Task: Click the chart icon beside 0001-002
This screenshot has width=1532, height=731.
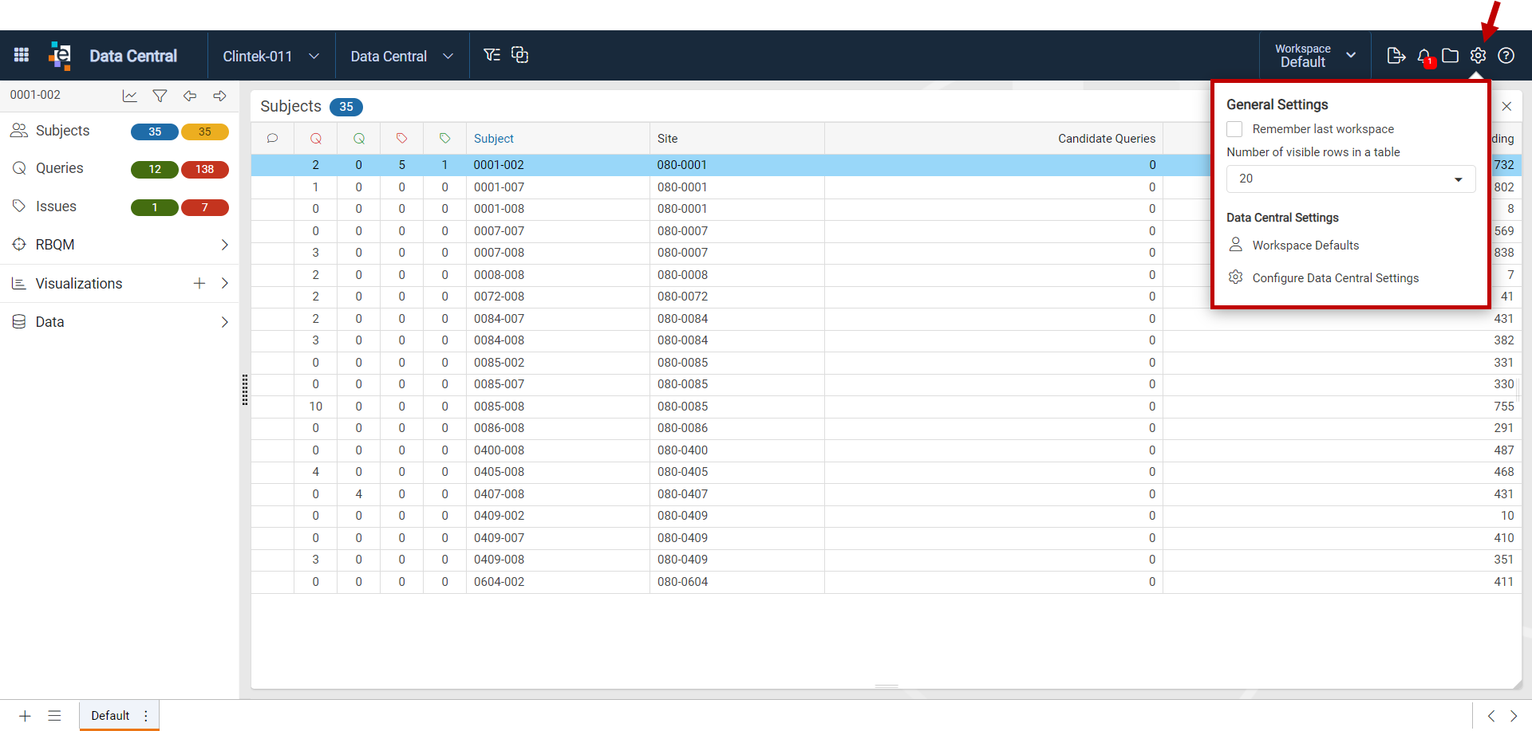Action: click(x=130, y=96)
